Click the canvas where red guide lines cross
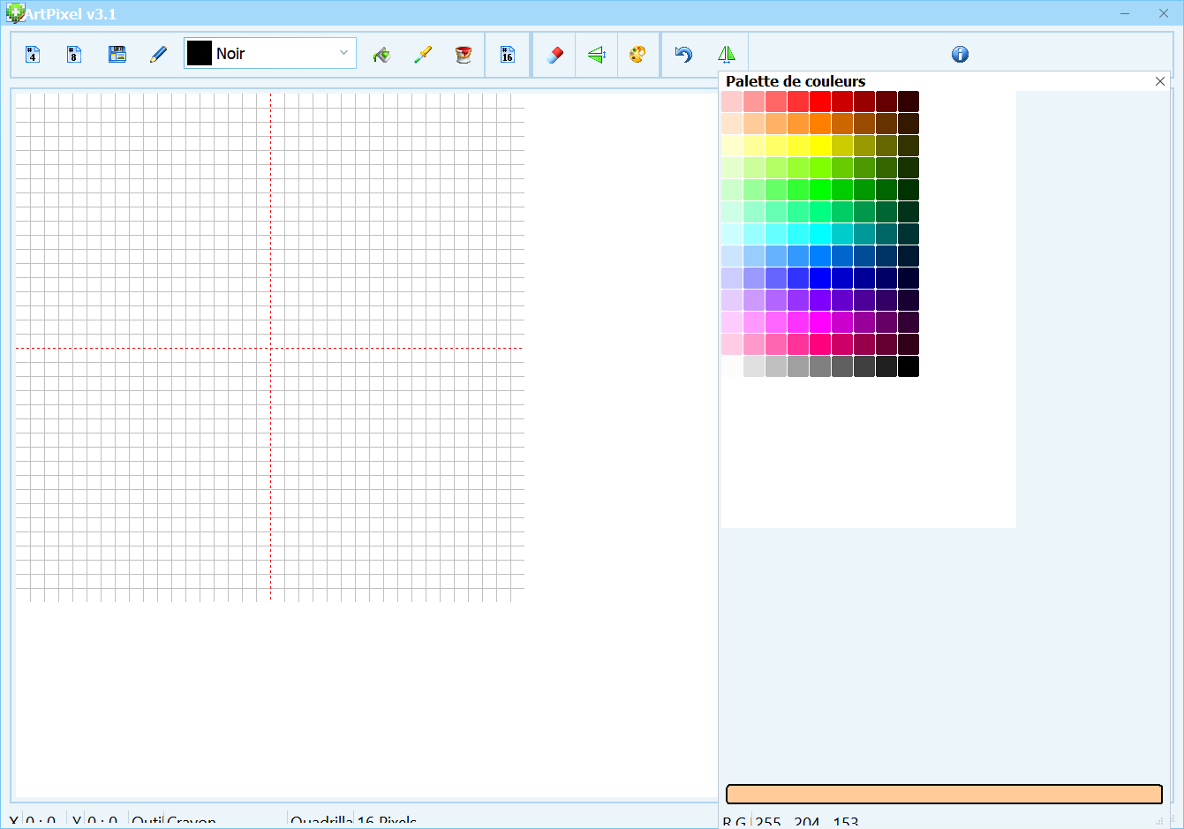Image resolution: width=1184 pixels, height=829 pixels. [x=270, y=348]
